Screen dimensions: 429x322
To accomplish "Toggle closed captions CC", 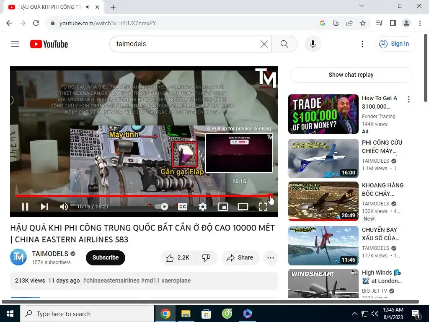I will tap(183, 207).
